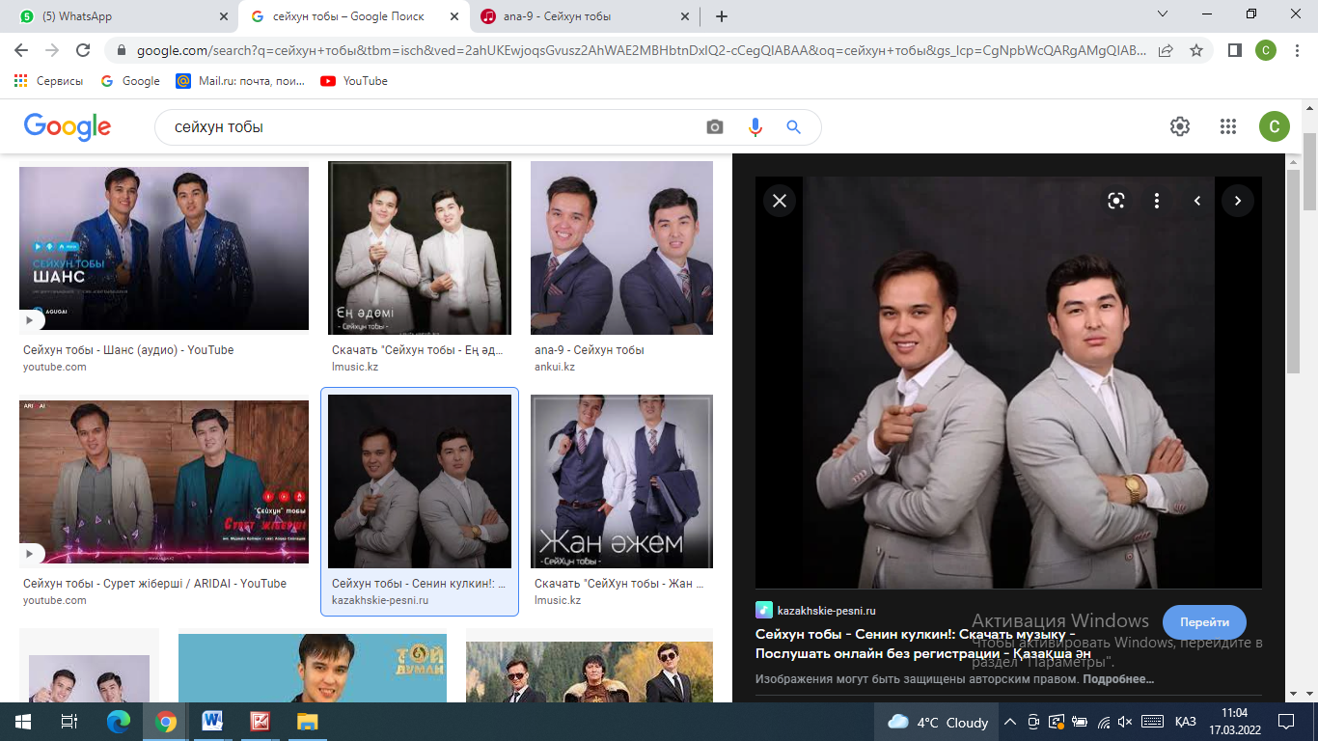Select the Сенин кулкин image thumbnail
This screenshot has width=1318, height=741.
point(420,481)
